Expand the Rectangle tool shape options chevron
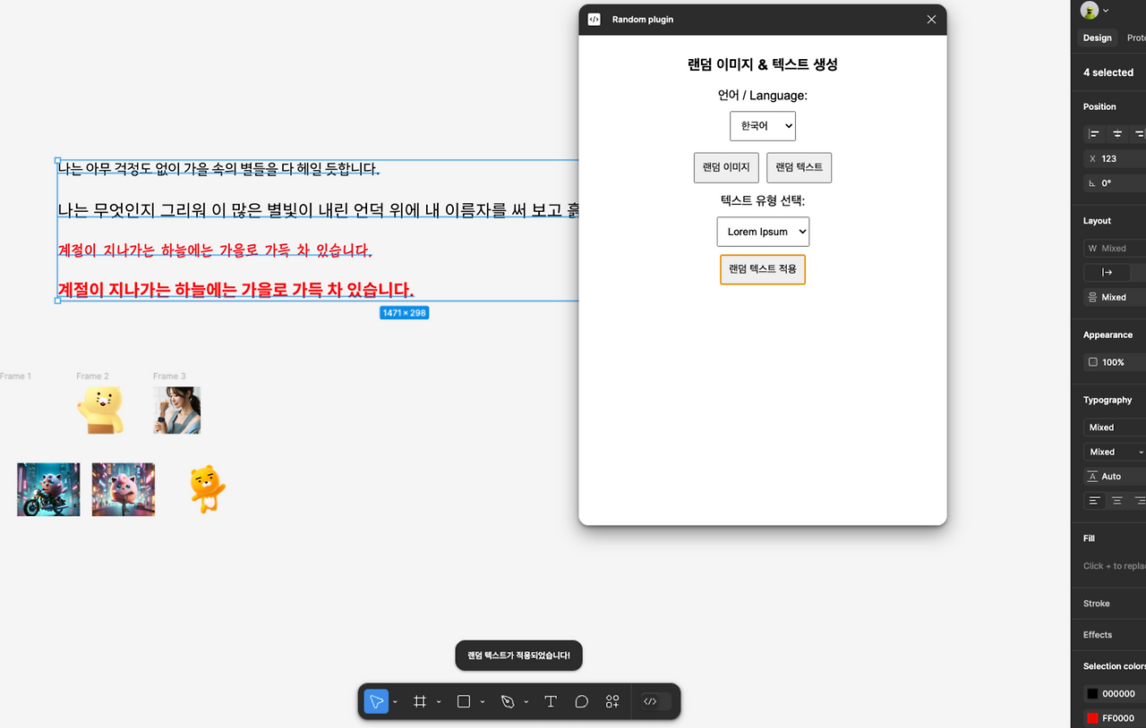Image resolution: width=1146 pixels, height=728 pixels. [x=481, y=701]
